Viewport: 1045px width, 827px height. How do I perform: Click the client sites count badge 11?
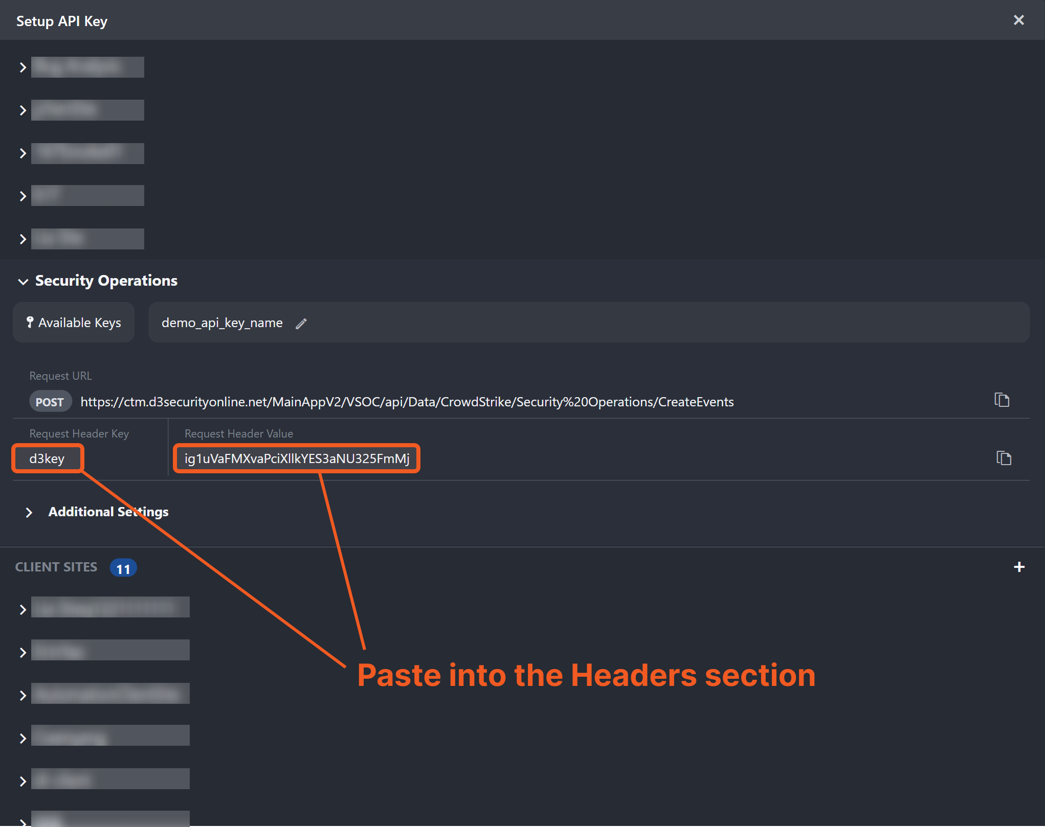point(123,568)
